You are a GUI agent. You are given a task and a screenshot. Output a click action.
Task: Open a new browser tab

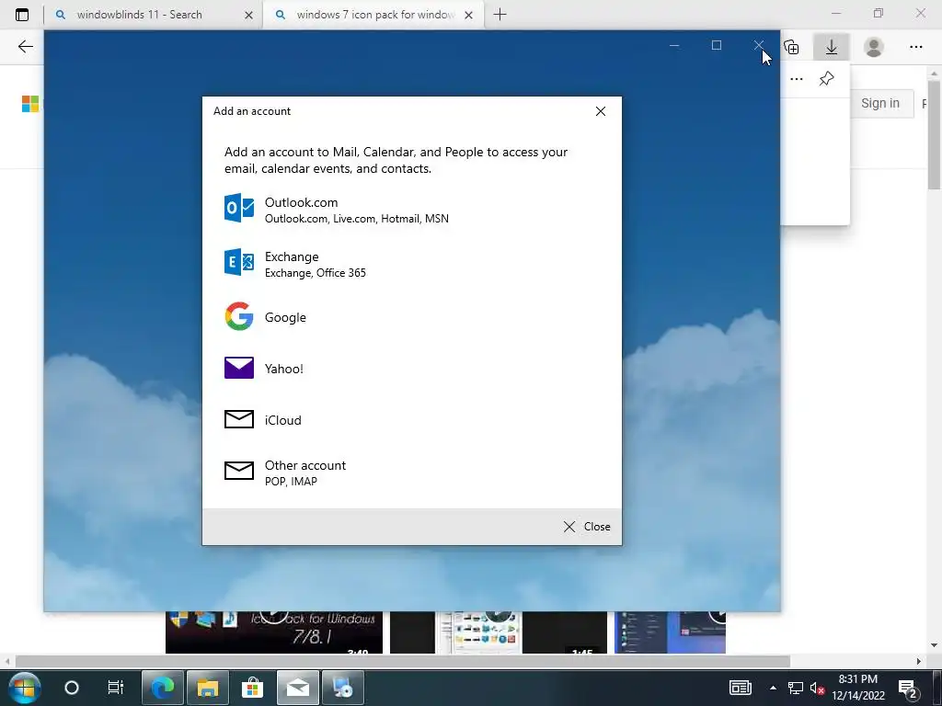tap(500, 15)
